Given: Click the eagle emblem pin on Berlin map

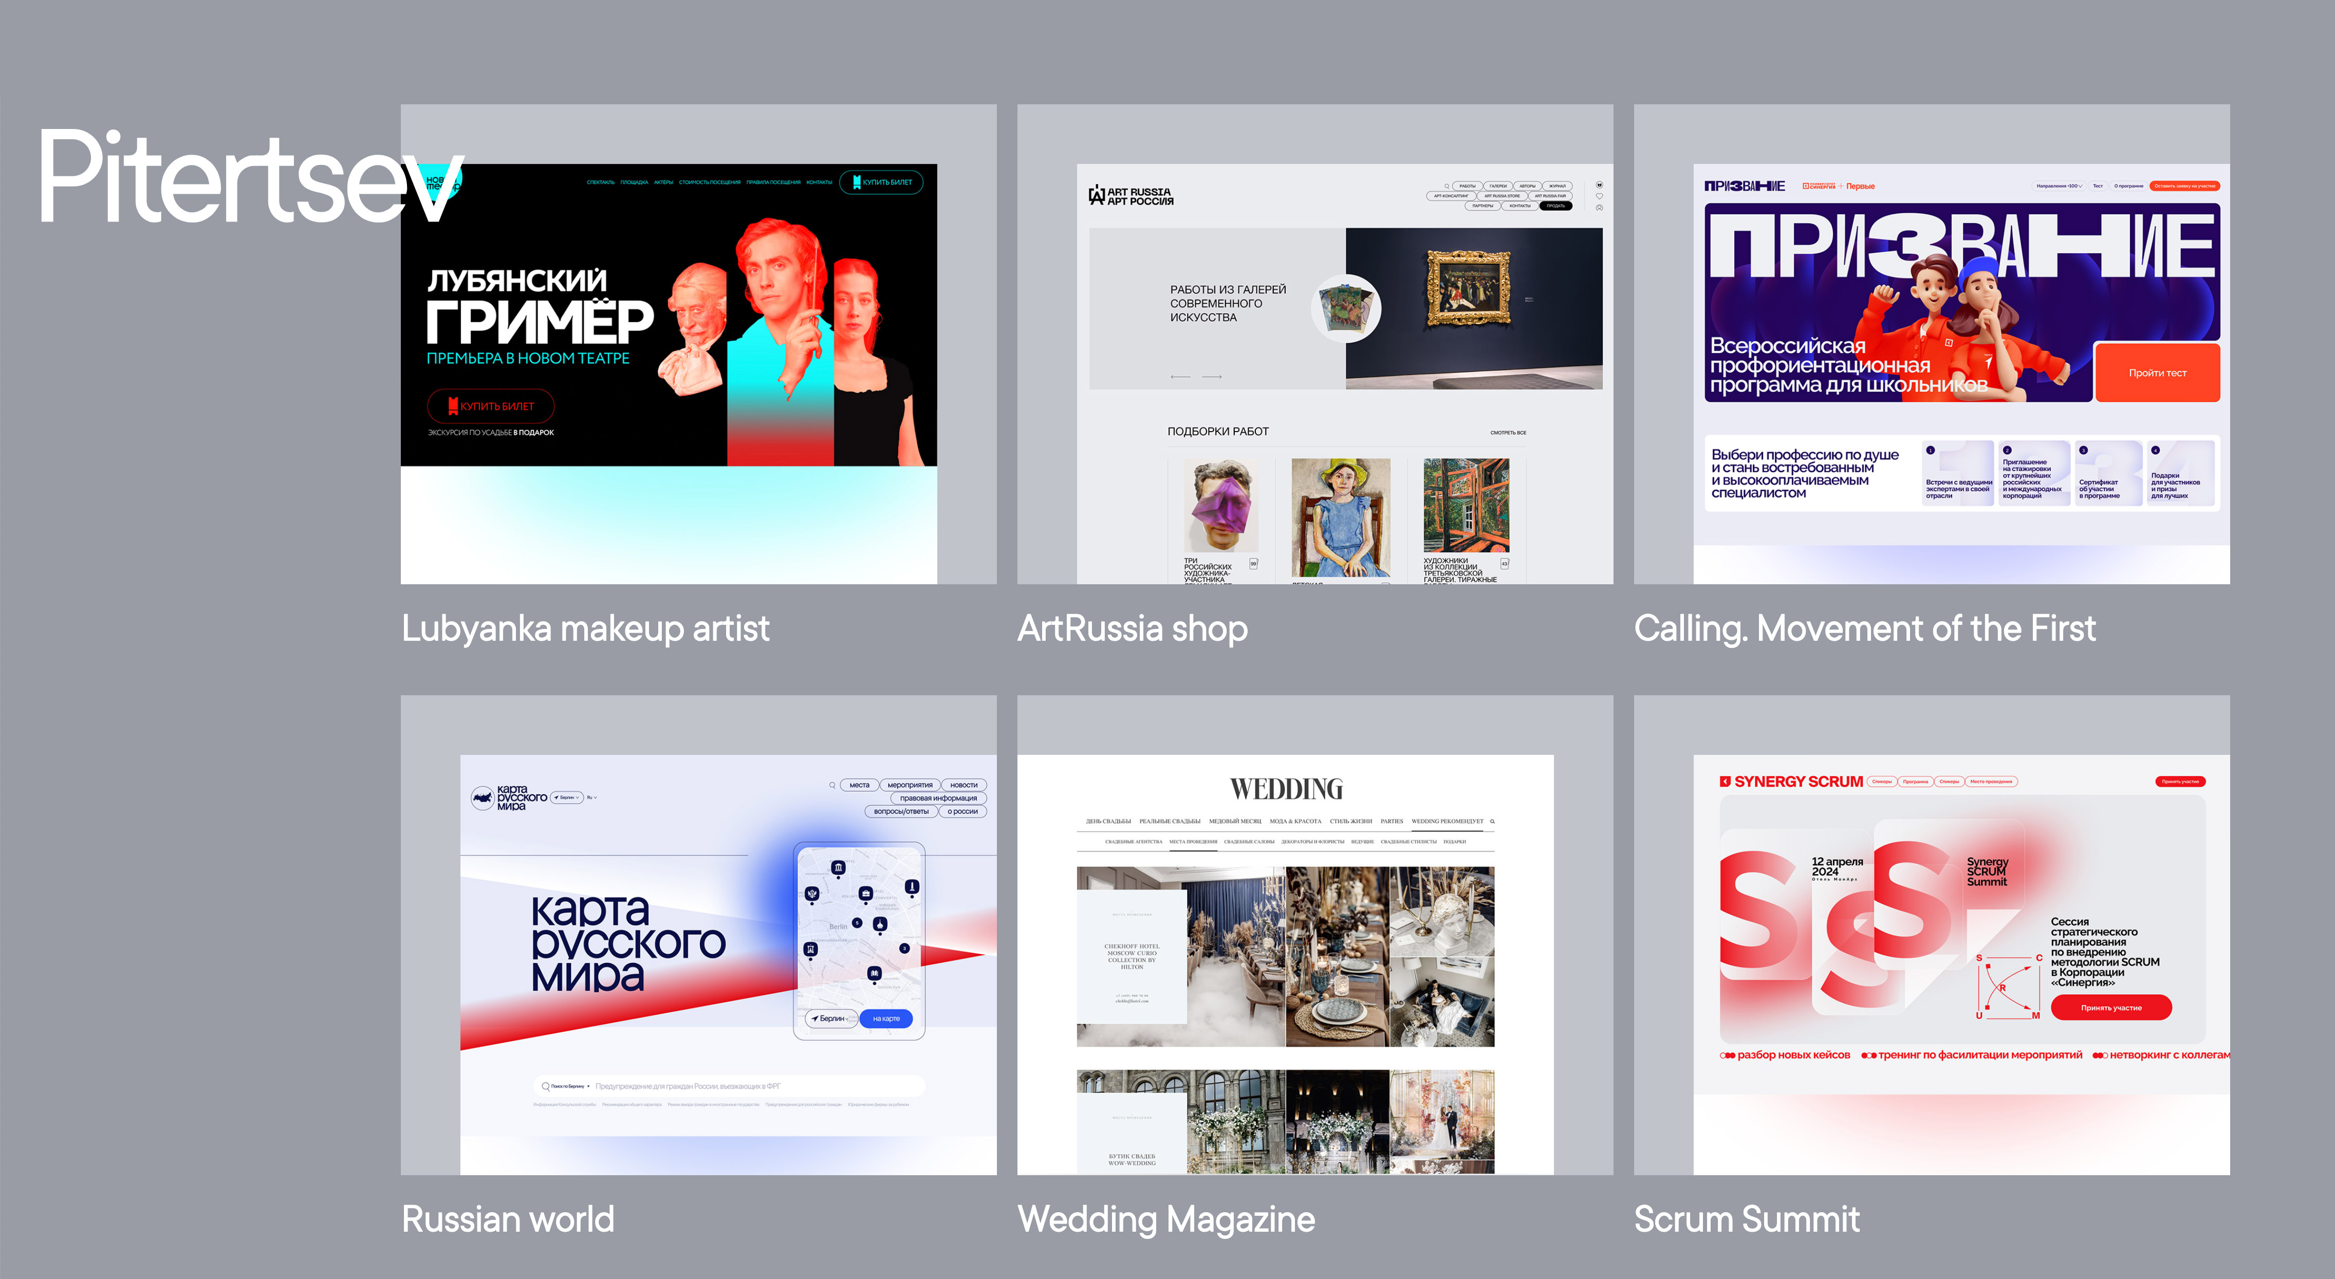Looking at the screenshot, I should 811,895.
